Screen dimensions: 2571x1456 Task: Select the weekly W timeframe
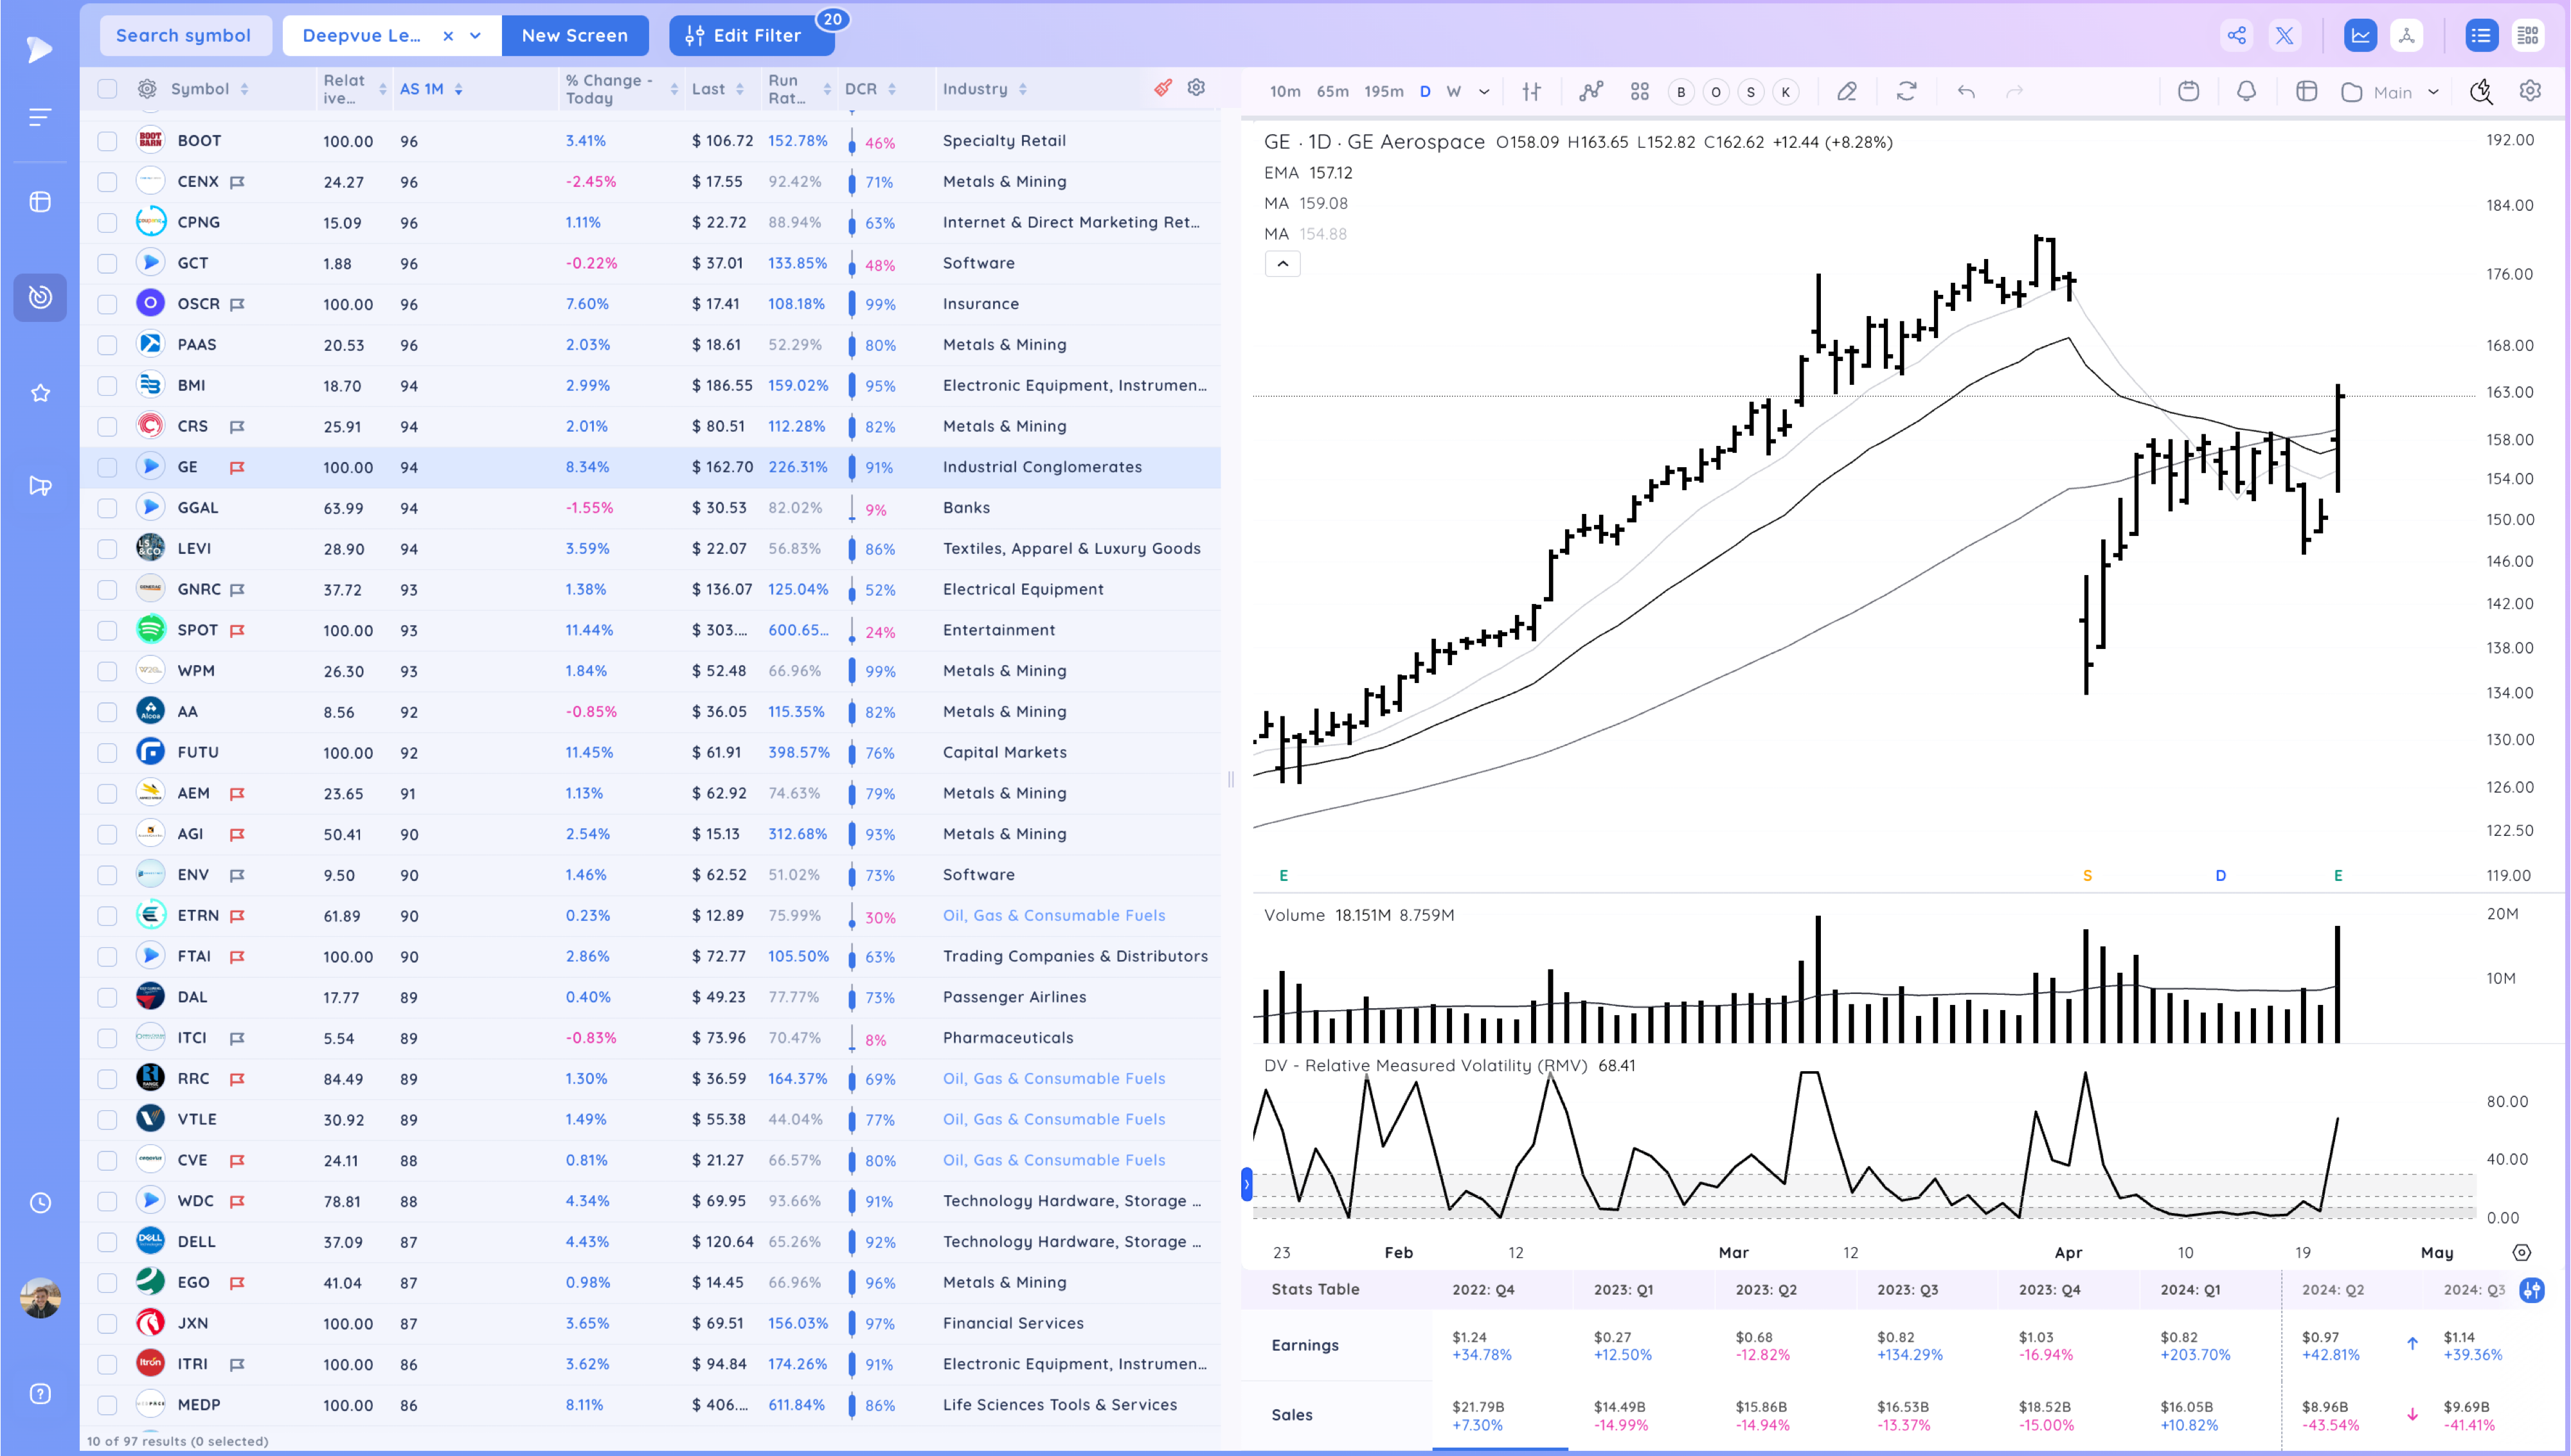click(x=1454, y=92)
